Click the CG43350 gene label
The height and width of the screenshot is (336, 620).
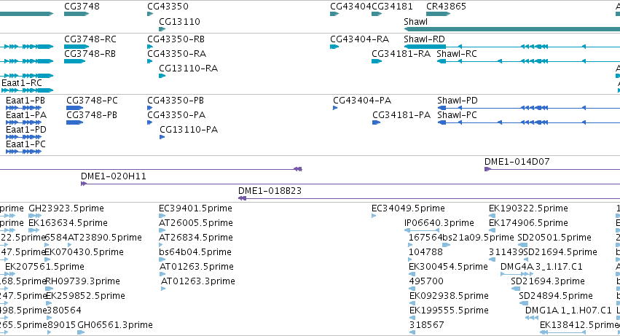point(168,7)
